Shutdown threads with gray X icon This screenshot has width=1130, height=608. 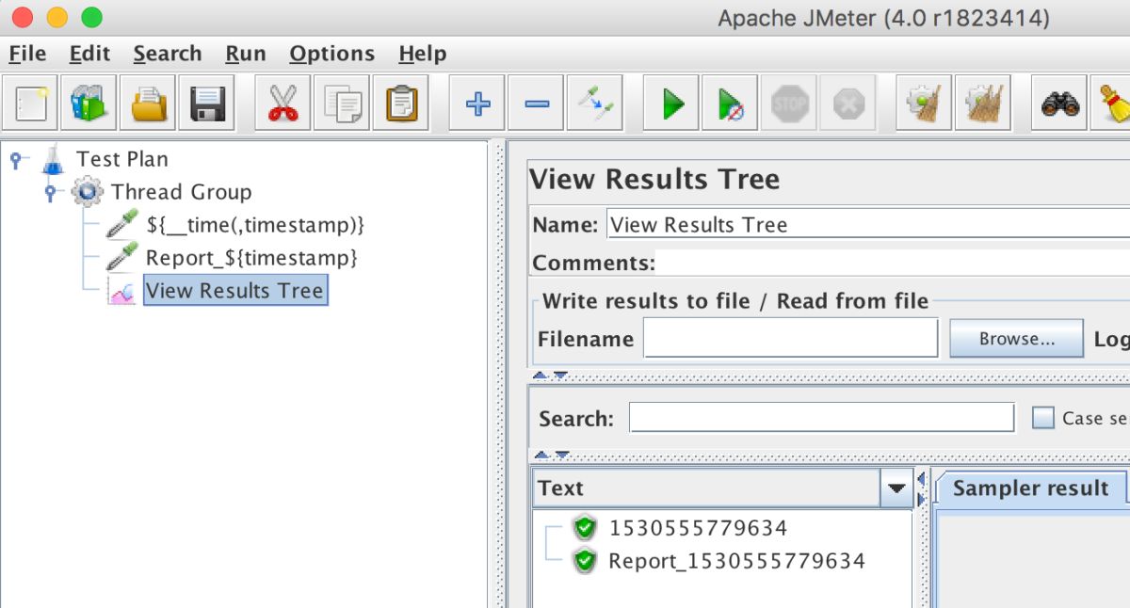(x=848, y=103)
